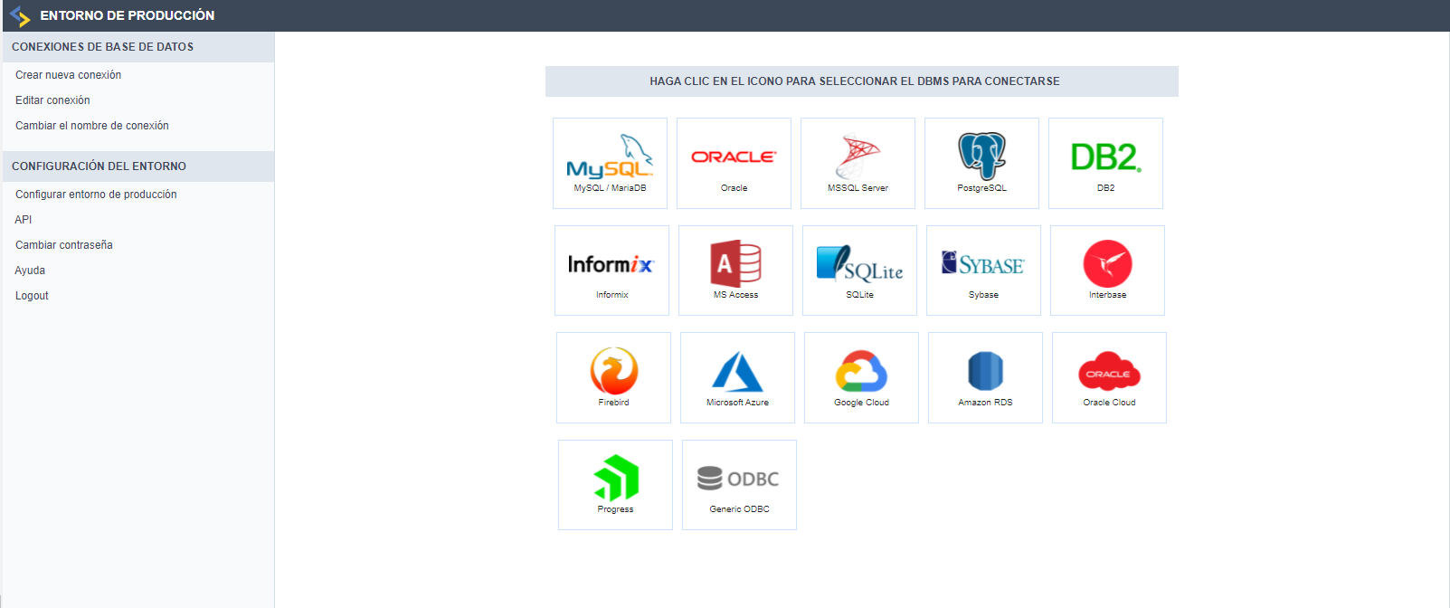Choose the Oracle DBMS icon
The height and width of the screenshot is (608, 1450).
(x=734, y=157)
